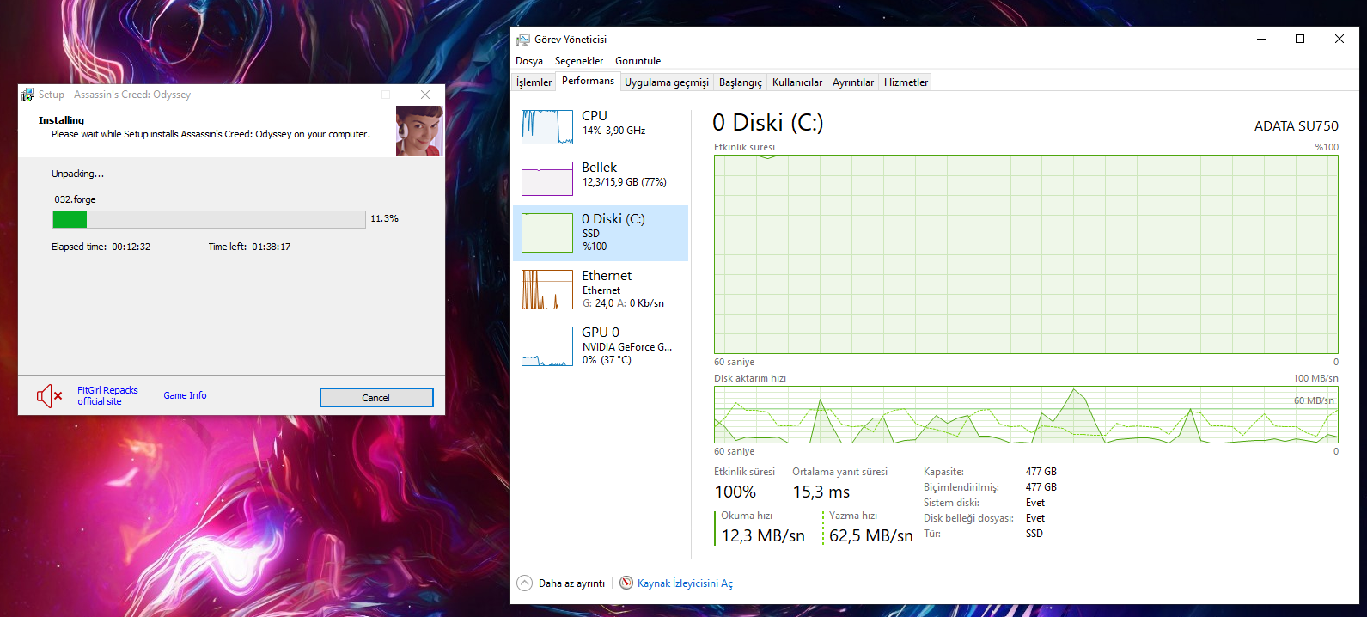The height and width of the screenshot is (617, 1367).
Task: Click the '15,3 ms' response time value
Action: [x=821, y=492]
